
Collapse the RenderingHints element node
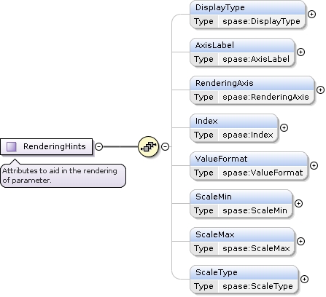(98, 146)
